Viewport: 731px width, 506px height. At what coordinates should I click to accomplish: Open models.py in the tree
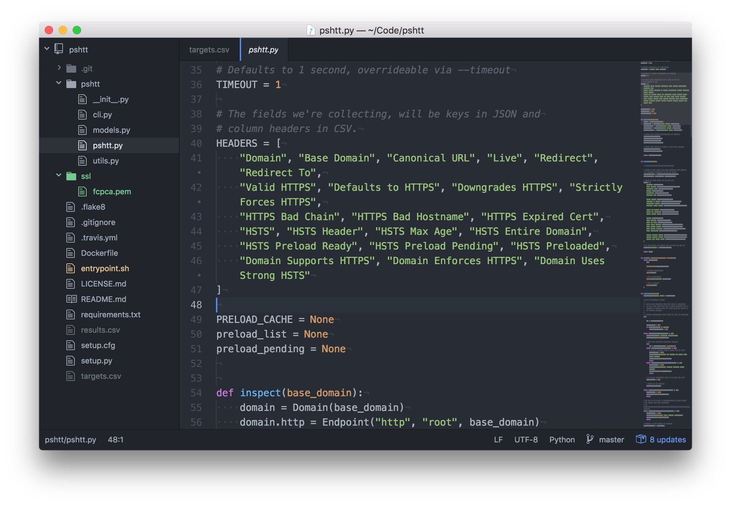coord(111,130)
